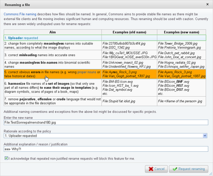Viewport: 213px width, 176px height.
Task: Untick the acknowledge non-justified rename requests checkbox
Action: point(6,158)
